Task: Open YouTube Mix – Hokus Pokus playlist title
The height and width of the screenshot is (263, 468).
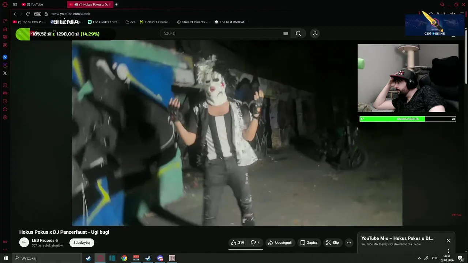Action: [x=397, y=238]
